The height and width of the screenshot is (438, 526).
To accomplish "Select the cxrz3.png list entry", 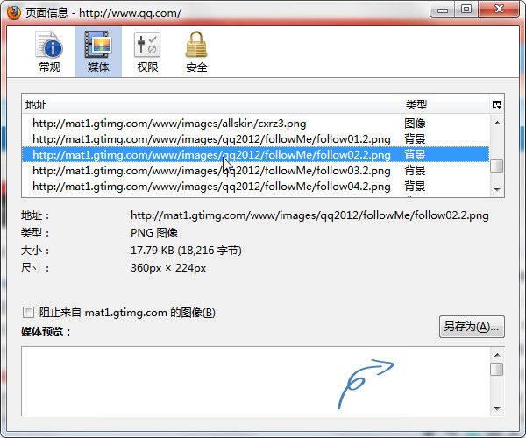I will point(255,124).
